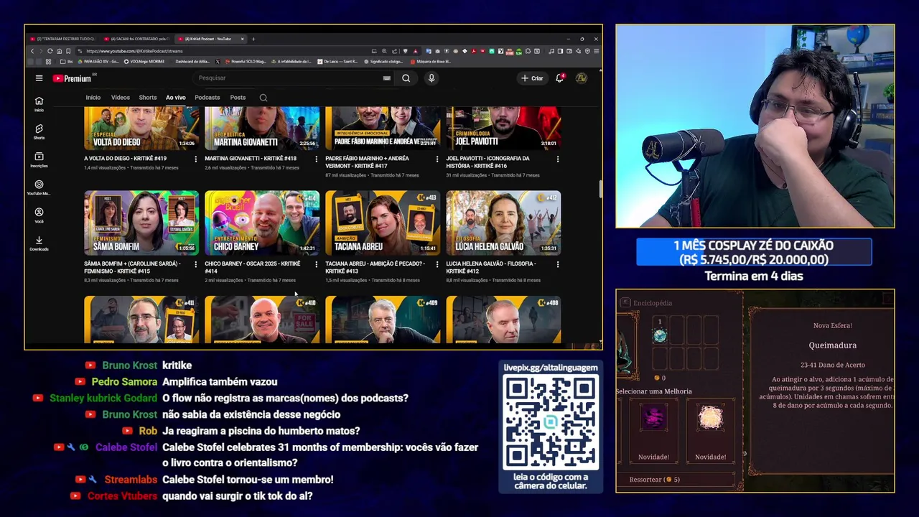Click the Criar button
Viewport: 919px width, 517px height.
pos(533,78)
